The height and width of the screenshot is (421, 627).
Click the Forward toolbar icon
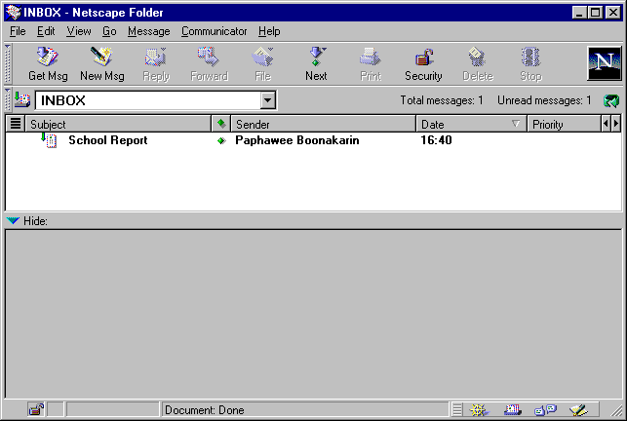(209, 57)
